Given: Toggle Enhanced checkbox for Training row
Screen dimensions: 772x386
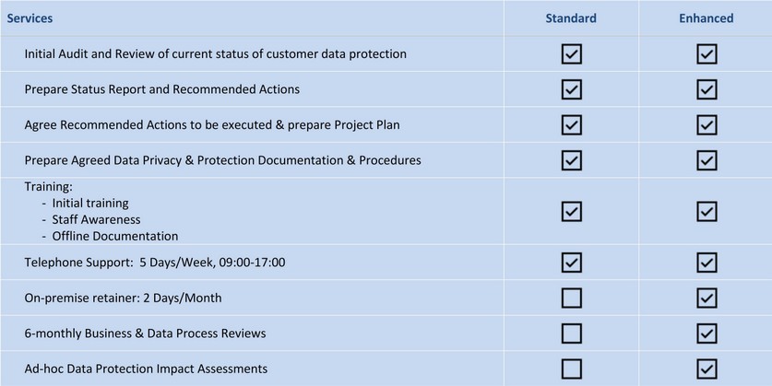Looking at the screenshot, I should 707,212.
